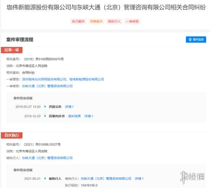Viewport: 210px width, 188px height.
Task: Click the 首次执行 stage label
Action: pos(12,135)
